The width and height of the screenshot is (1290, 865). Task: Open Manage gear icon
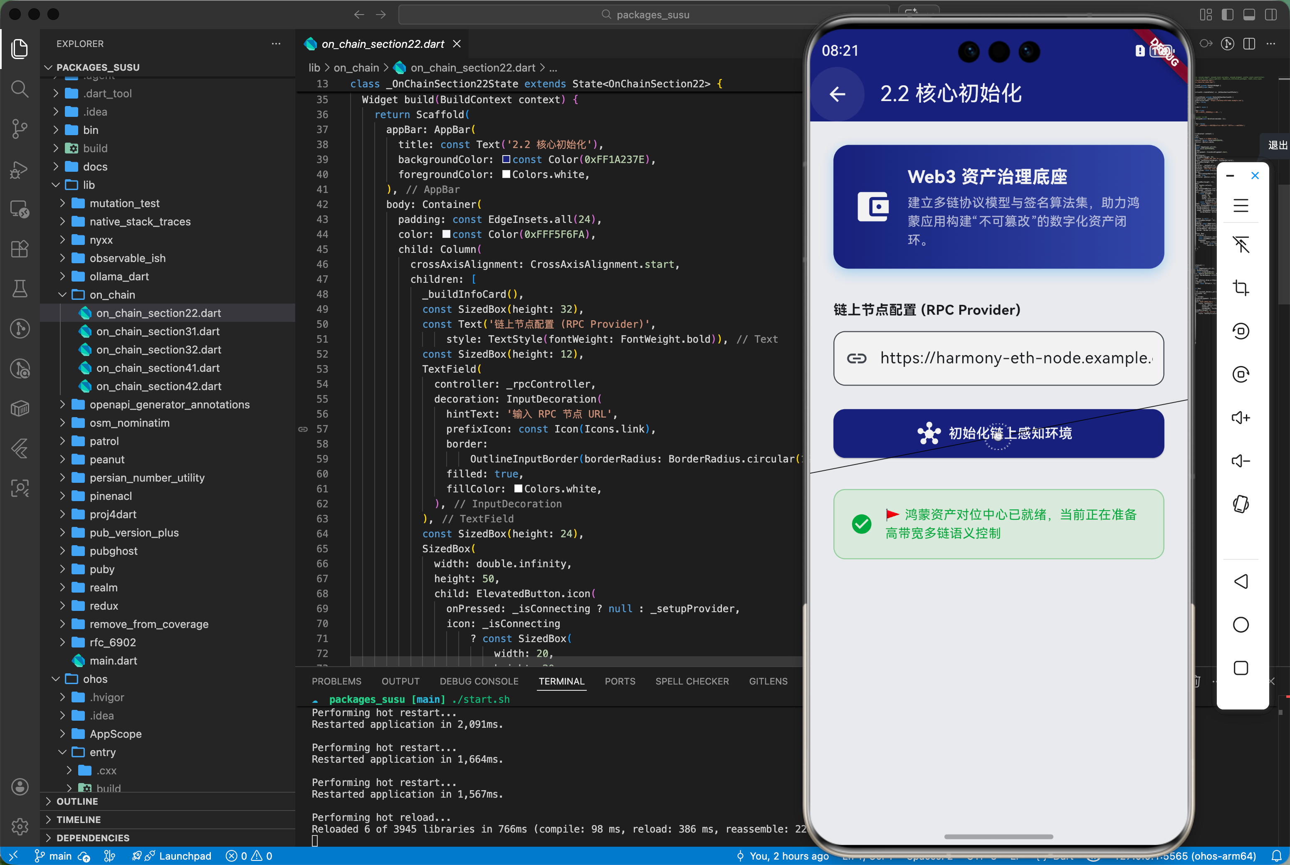[20, 826]
